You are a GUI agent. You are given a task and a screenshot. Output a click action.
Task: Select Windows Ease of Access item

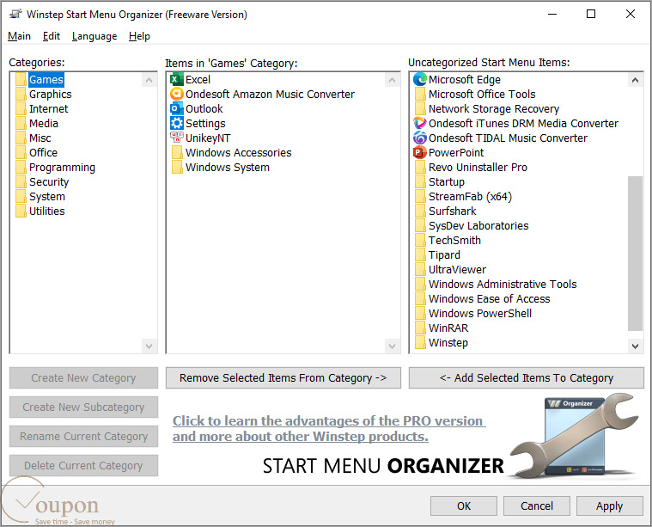coord(490,299)
